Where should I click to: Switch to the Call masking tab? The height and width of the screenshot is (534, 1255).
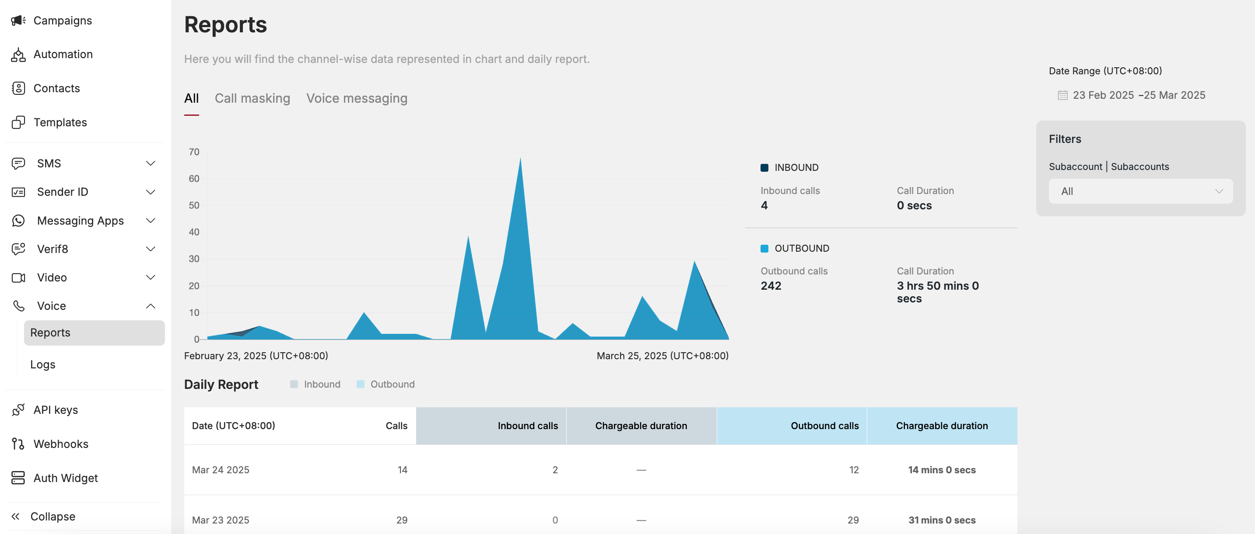(252, 98)
